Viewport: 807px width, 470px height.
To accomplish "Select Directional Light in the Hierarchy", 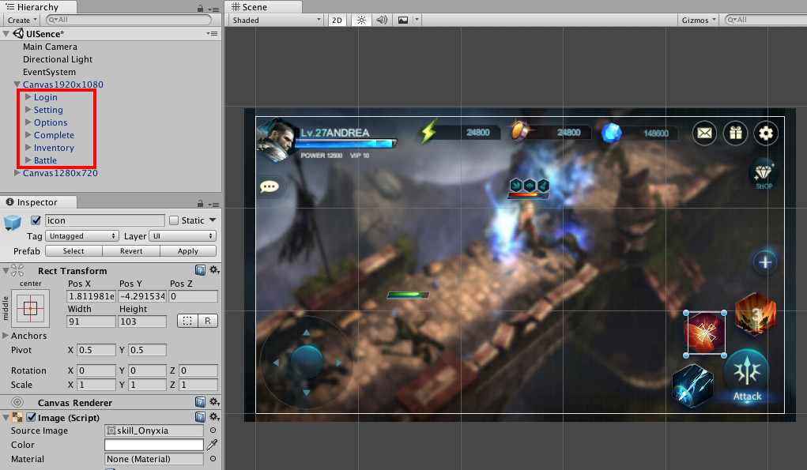I will 58,59.
